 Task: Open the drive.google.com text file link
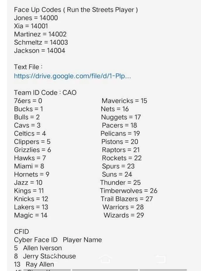[72, 76]
